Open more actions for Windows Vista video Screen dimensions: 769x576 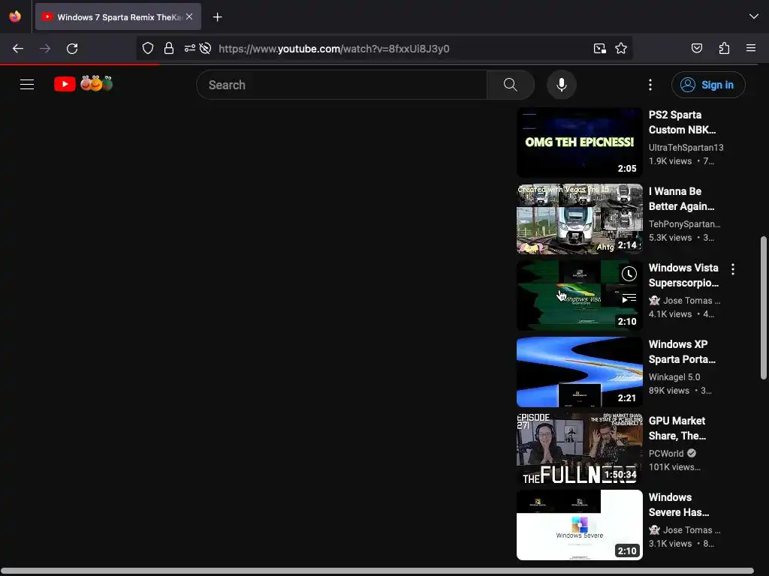[733, 269]
